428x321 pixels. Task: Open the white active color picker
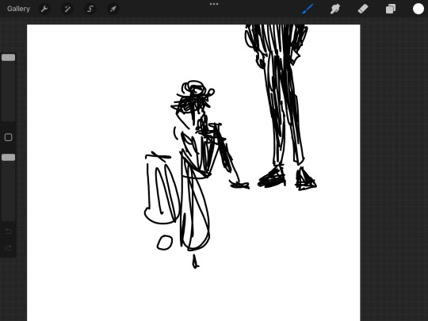point(418,9)
